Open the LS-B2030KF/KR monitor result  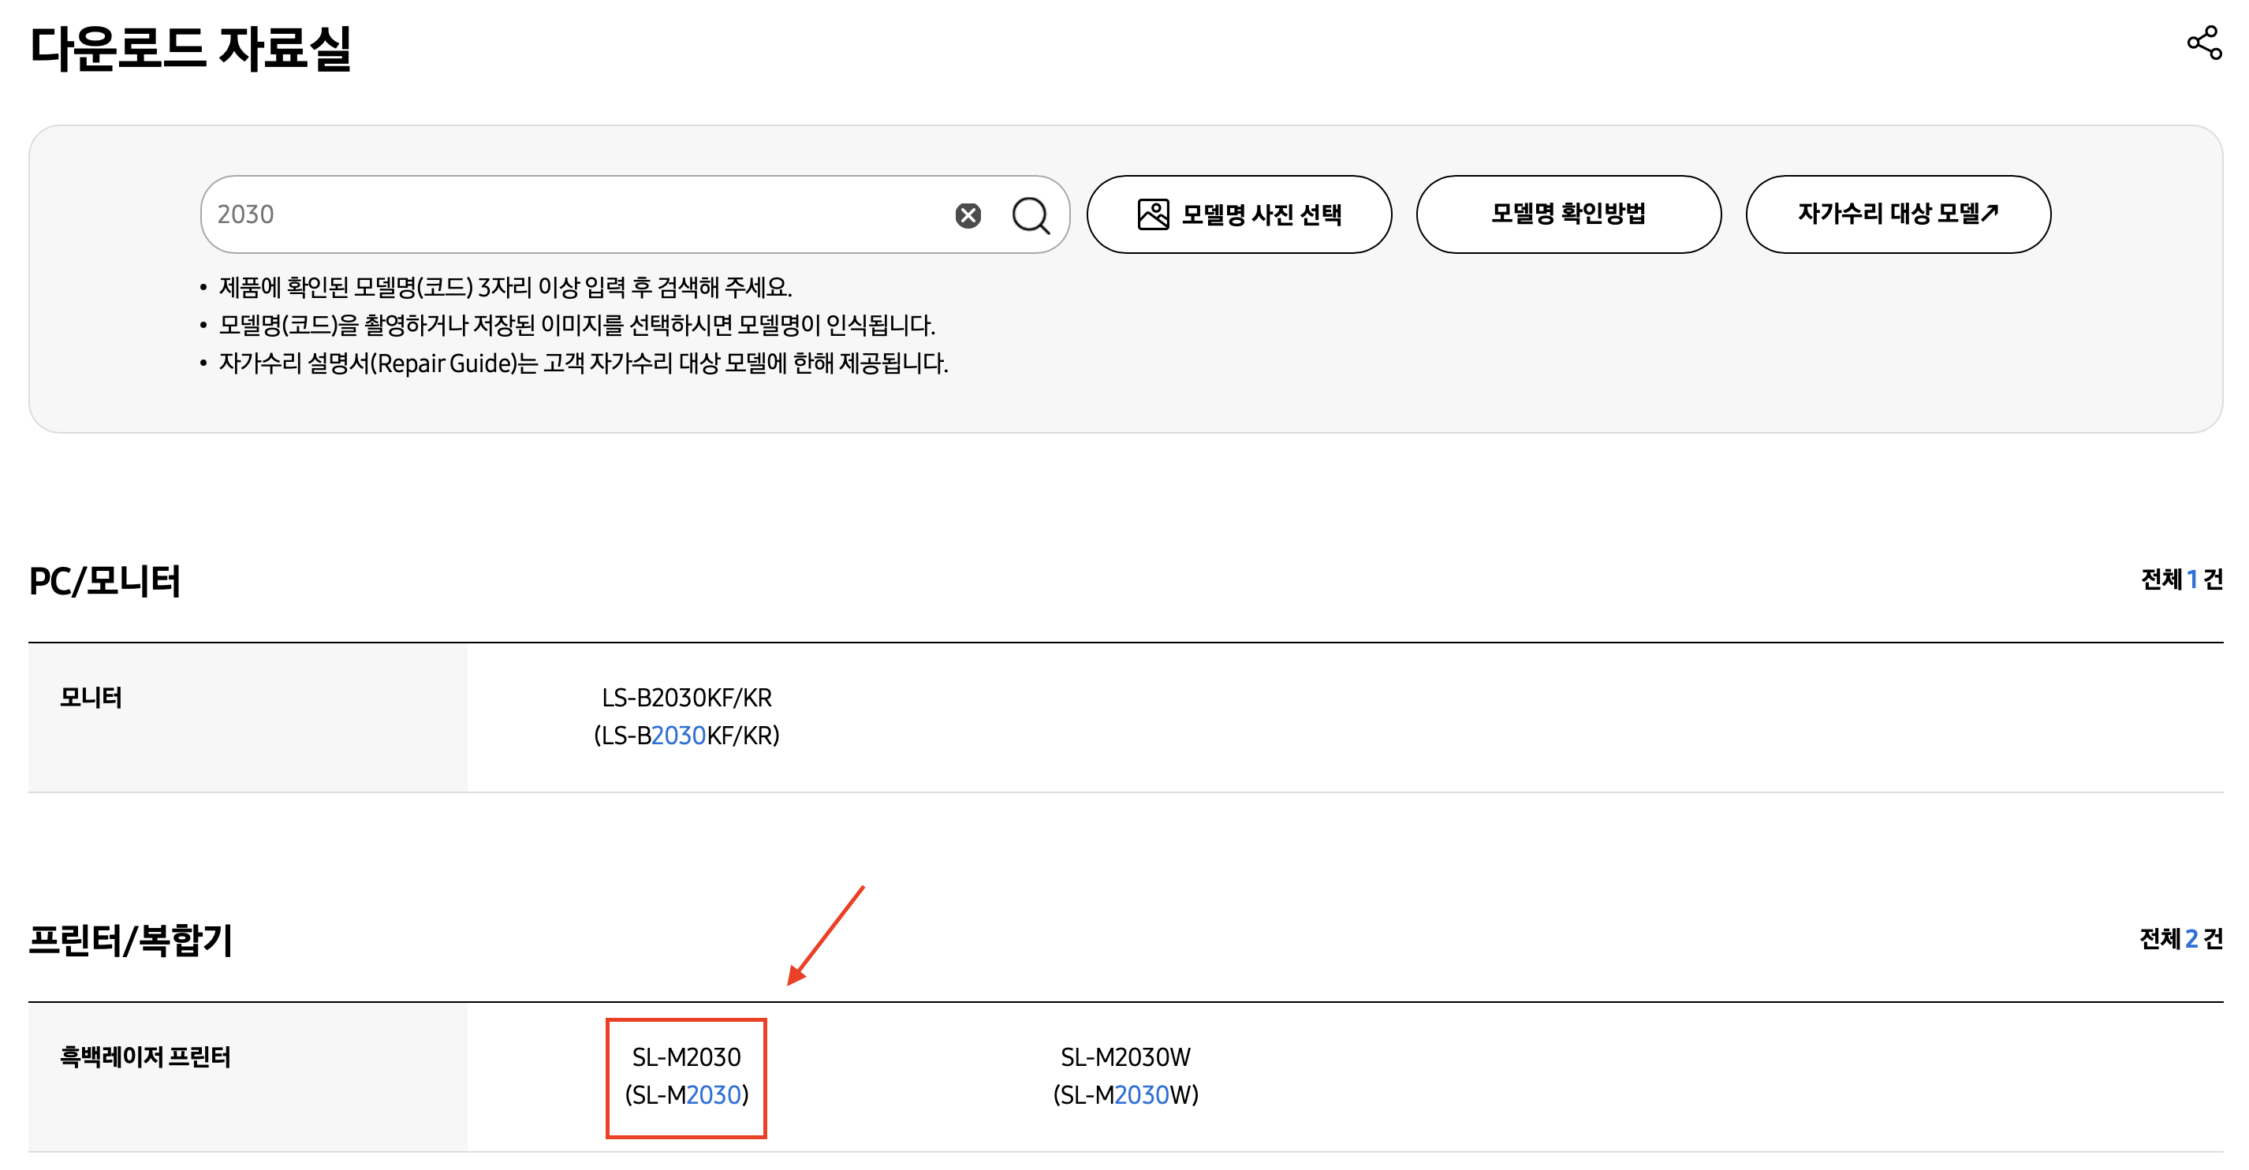click(x=686, y=717)
